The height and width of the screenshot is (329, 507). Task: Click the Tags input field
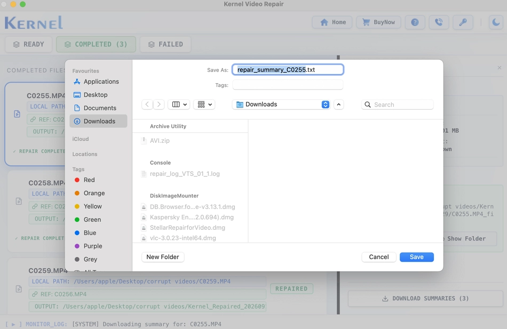(x=288, y=85)
